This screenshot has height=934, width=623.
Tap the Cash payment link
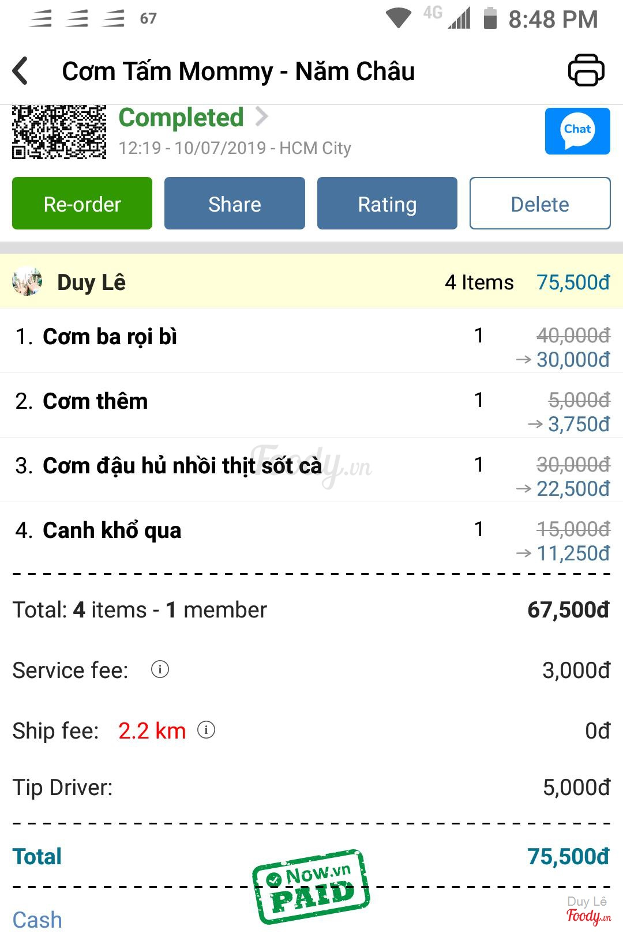pos(37,920)
